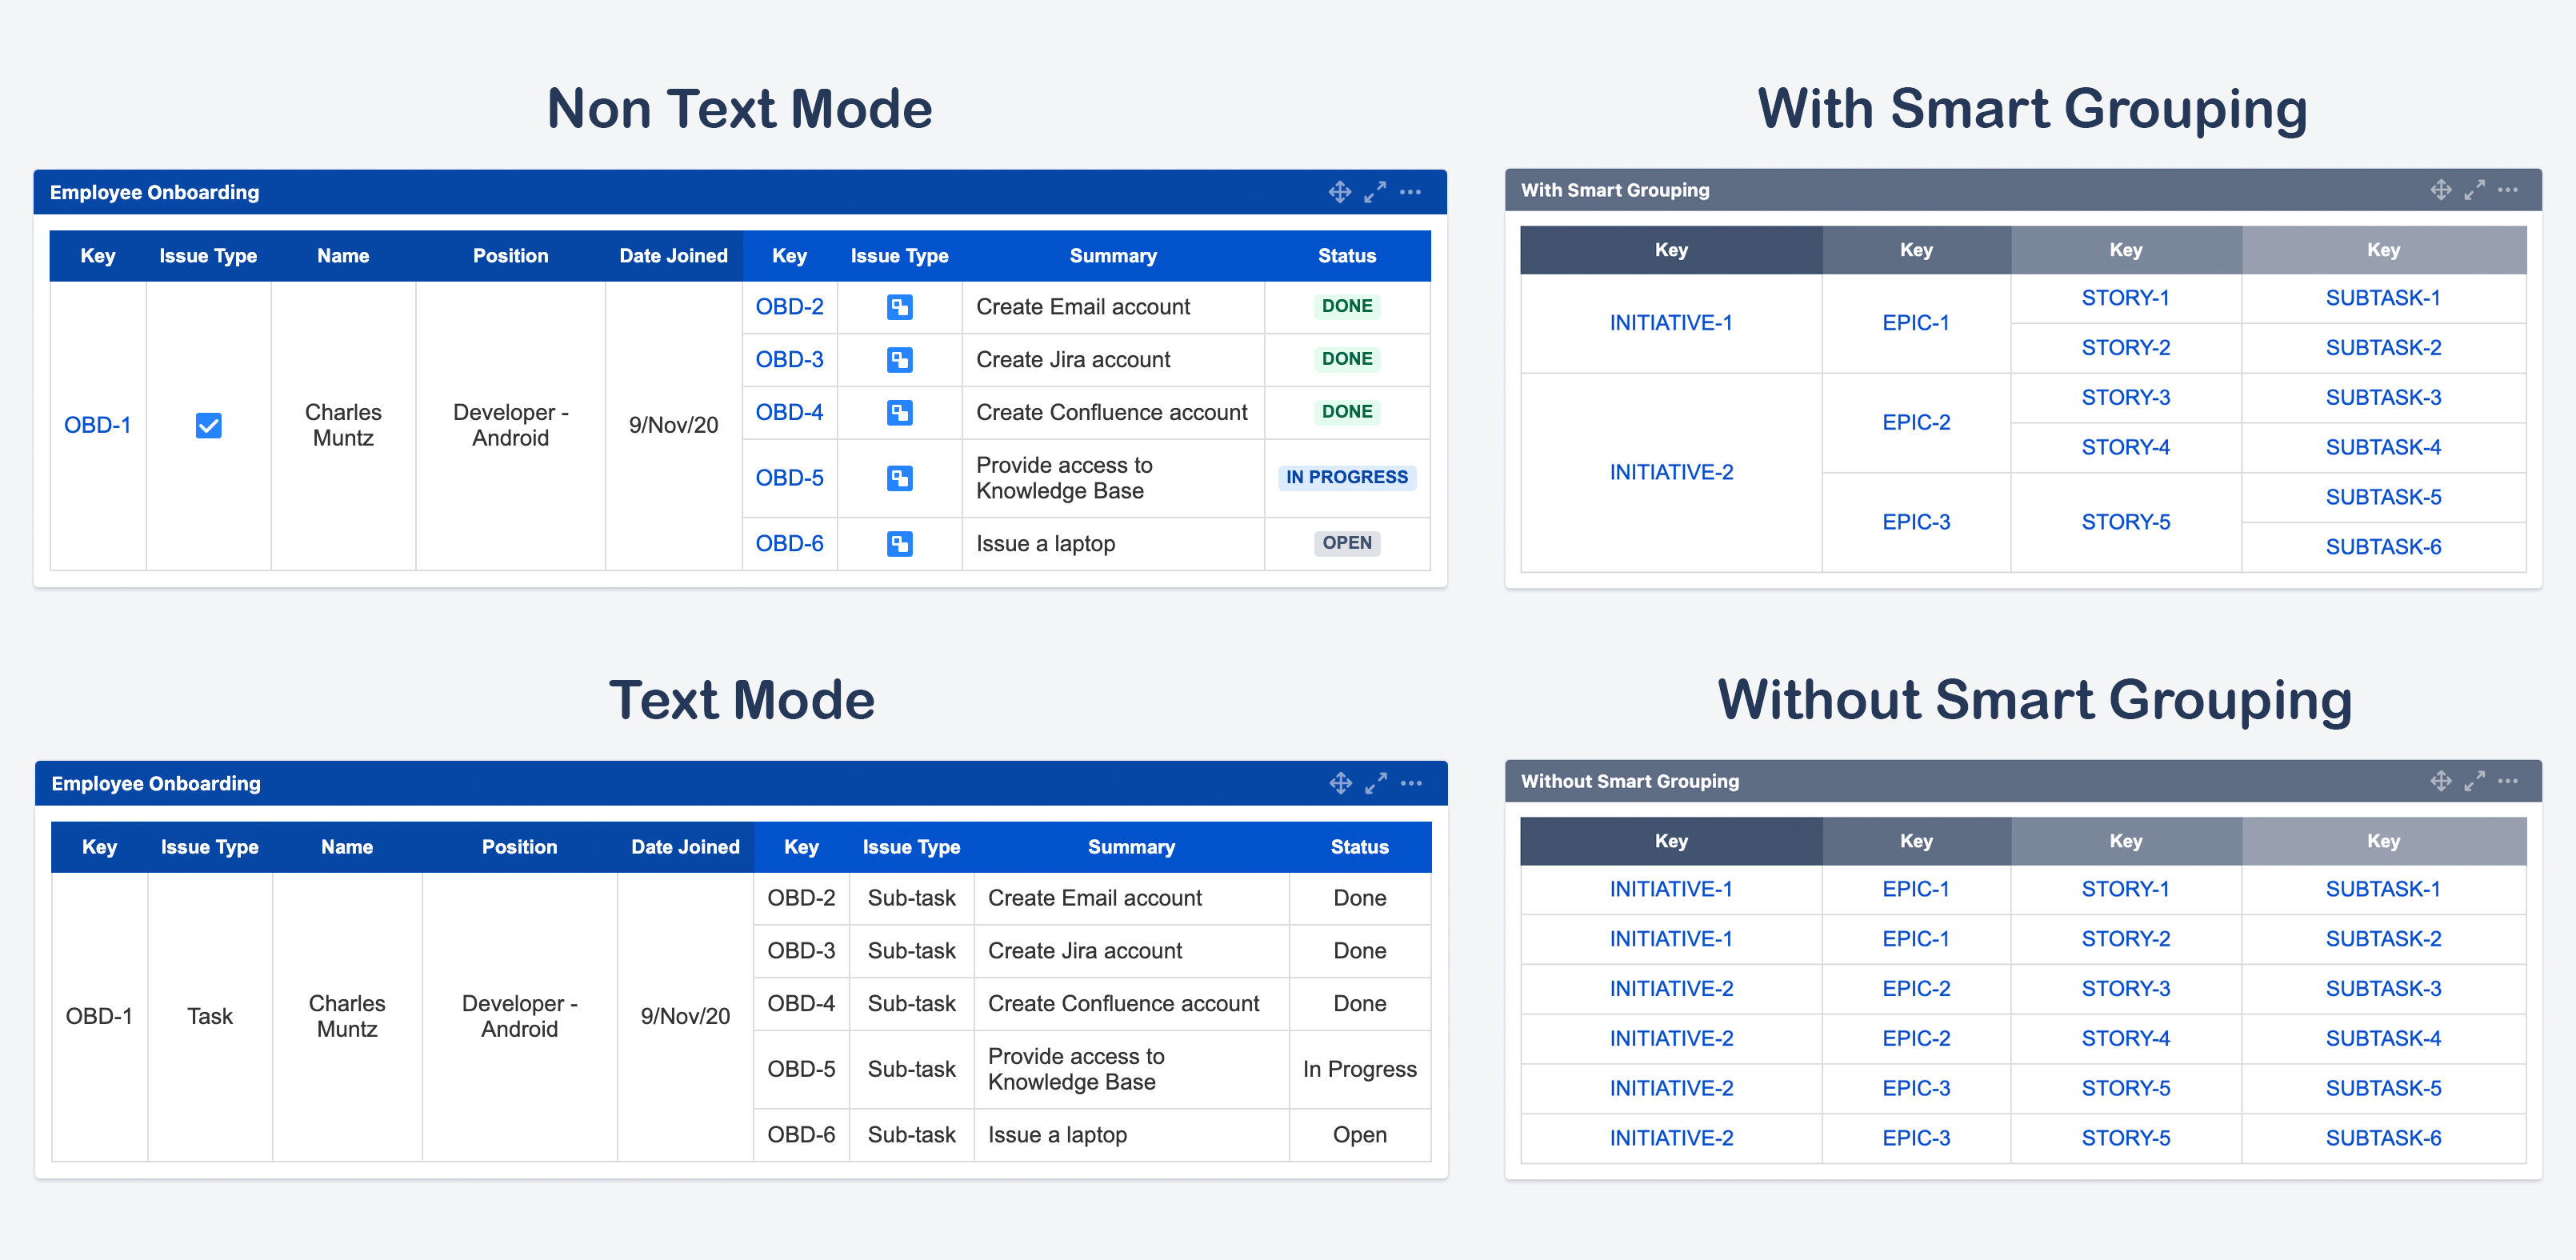Expand the top Employee Onboarding gadget fullscreen
This screenshot has width=2576, height=1260.
coord(1375,192)
